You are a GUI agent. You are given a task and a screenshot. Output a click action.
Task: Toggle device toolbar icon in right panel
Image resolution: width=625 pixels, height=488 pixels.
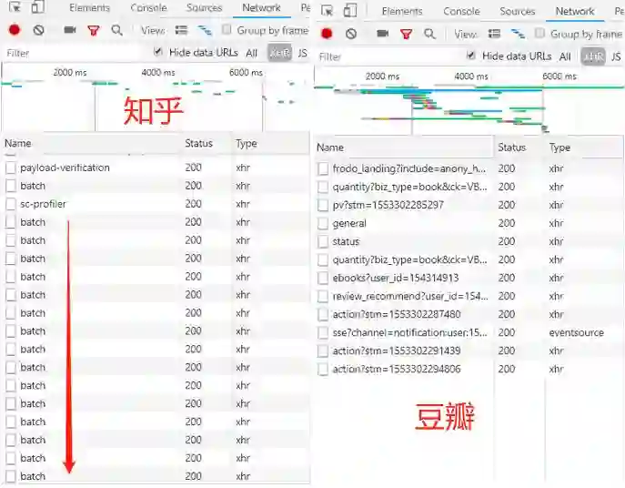pos(350,11)
